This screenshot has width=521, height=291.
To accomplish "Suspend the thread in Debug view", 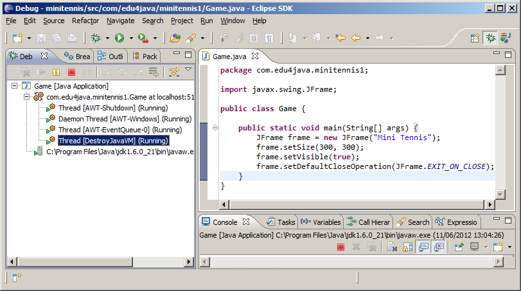I will click(56, 72).
